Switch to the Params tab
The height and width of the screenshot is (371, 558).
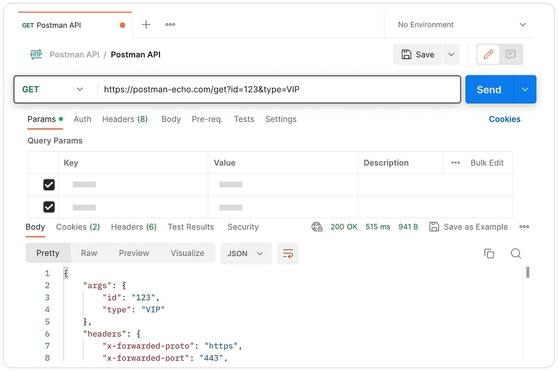tap(45, 119)
